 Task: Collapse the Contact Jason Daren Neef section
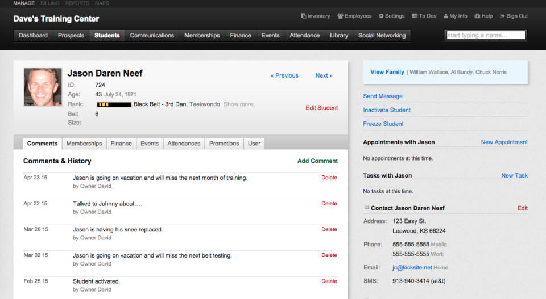tap(367, 207)
